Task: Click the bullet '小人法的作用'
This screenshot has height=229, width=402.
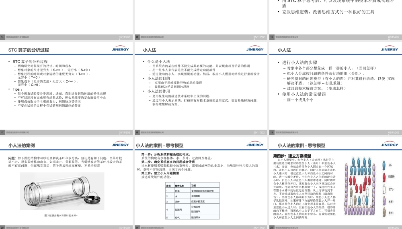Action: pyautogui.click(x=158, y=91)
